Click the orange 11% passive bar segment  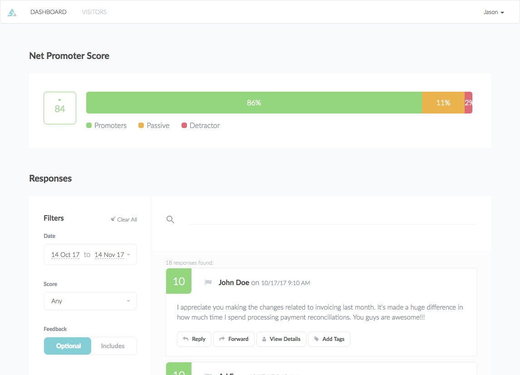(443, 103)
